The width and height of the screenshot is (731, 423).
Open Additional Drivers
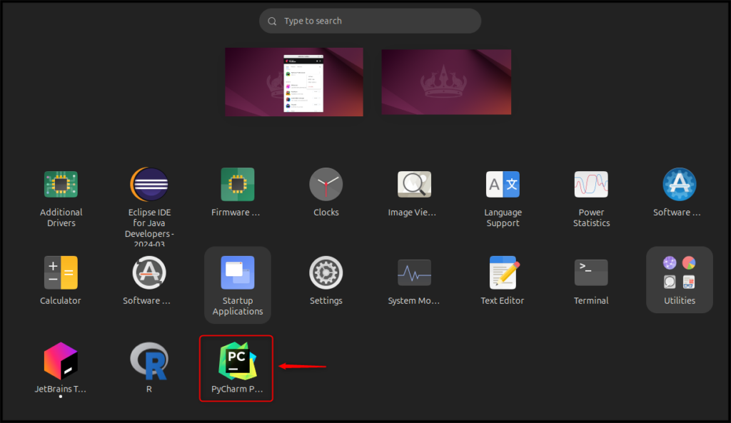(x=61, y=184)
